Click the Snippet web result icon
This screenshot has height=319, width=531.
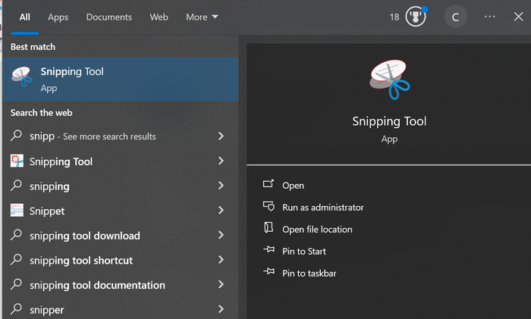[x=17, y=211]
